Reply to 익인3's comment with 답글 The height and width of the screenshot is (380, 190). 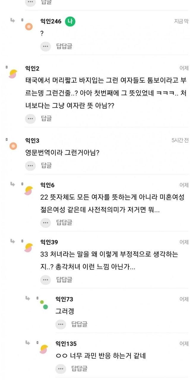point(46,165)
